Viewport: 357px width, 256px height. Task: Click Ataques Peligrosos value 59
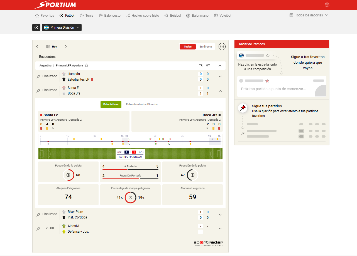192,197
